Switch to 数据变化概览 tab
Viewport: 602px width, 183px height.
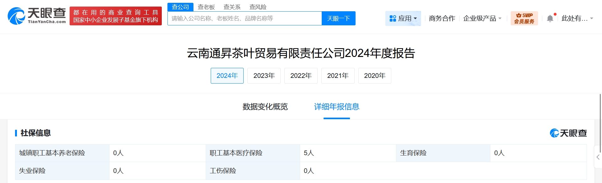(x=265, y=107)
